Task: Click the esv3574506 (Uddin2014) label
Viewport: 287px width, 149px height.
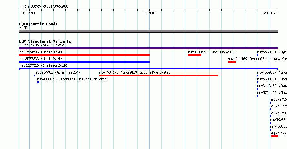Action: [41, 52]
